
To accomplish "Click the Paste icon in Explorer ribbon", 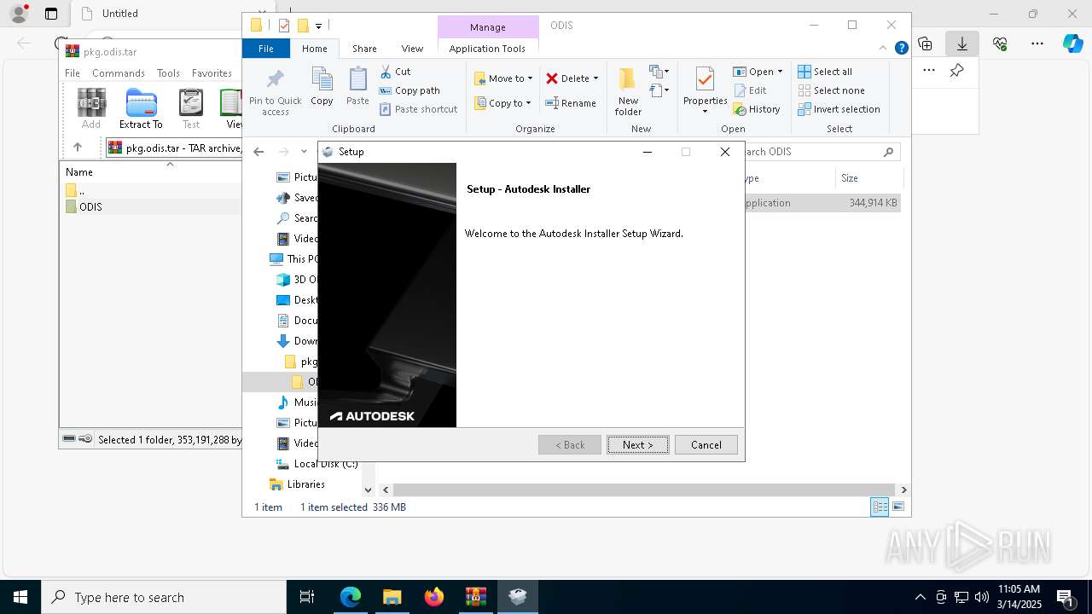I will pyautogui.click(x=357, y=87).
